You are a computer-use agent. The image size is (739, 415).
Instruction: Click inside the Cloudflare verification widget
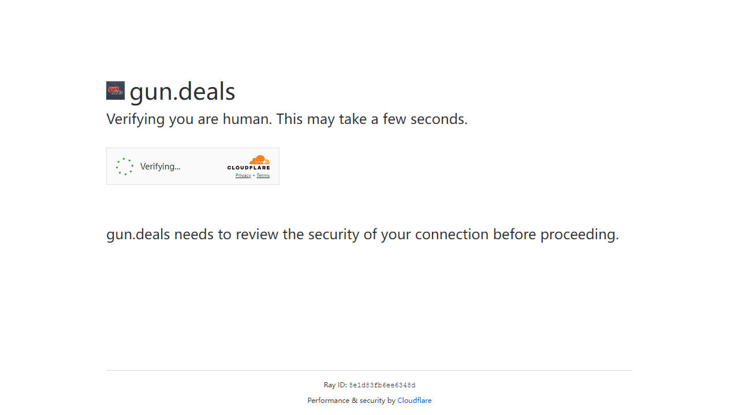click(x=192, y=166)
